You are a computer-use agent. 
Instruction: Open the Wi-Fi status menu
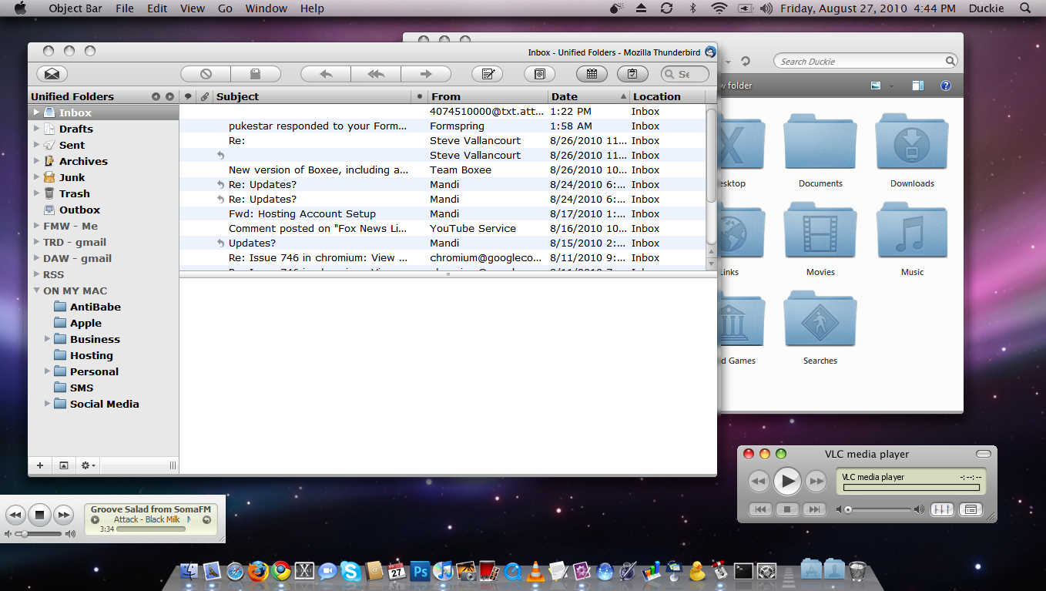(x=719, y=8)
